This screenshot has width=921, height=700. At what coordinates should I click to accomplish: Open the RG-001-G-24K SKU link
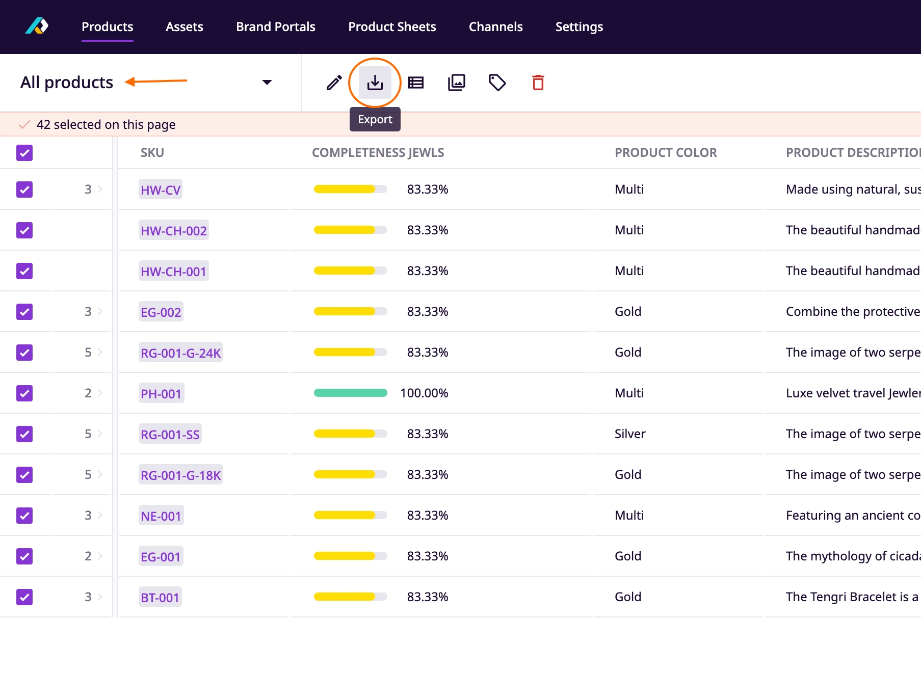(x=181, y=353)
